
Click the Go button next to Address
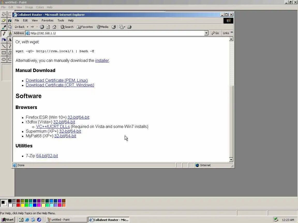point(215,33)
